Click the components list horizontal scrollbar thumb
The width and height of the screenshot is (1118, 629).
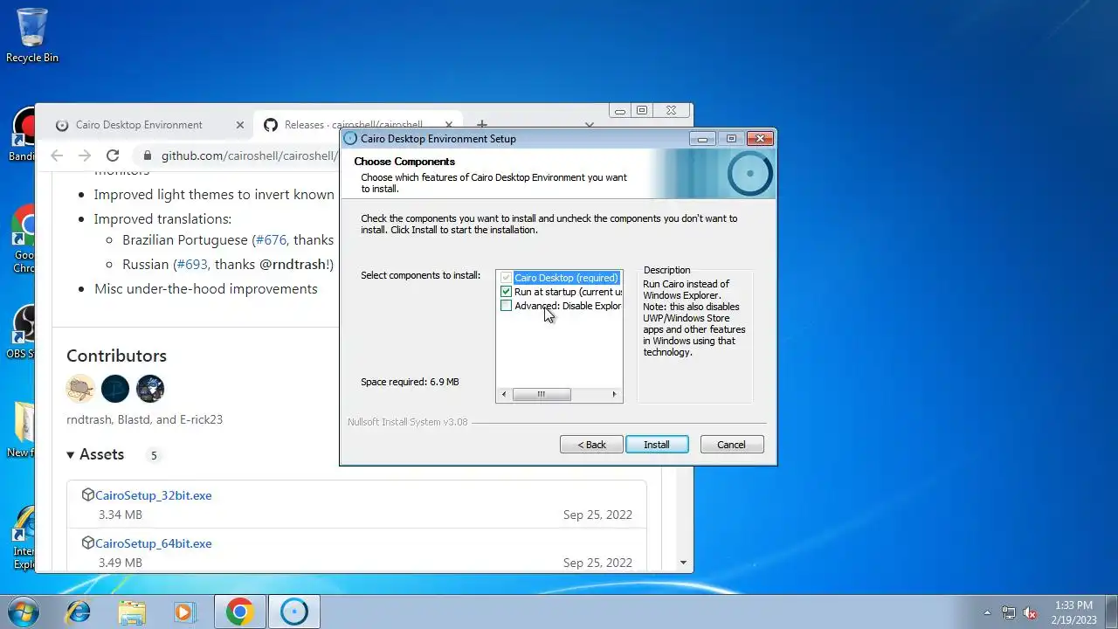(x=542, y=395)
